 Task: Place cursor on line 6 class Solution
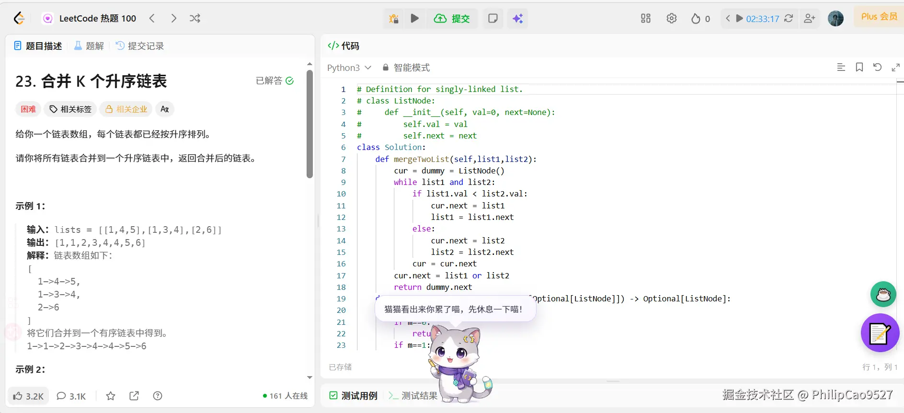pos(391,147)
